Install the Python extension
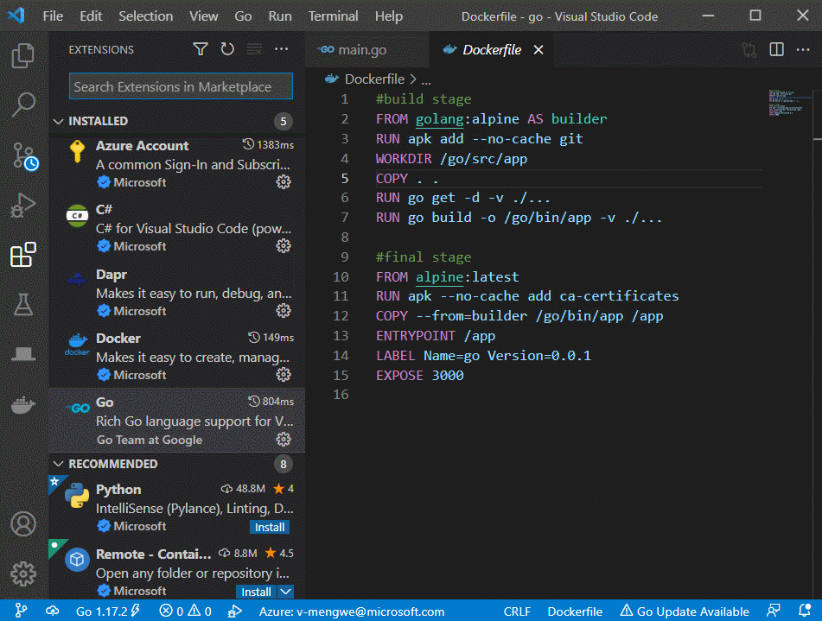Screen dimensions: 822x621 269,527
